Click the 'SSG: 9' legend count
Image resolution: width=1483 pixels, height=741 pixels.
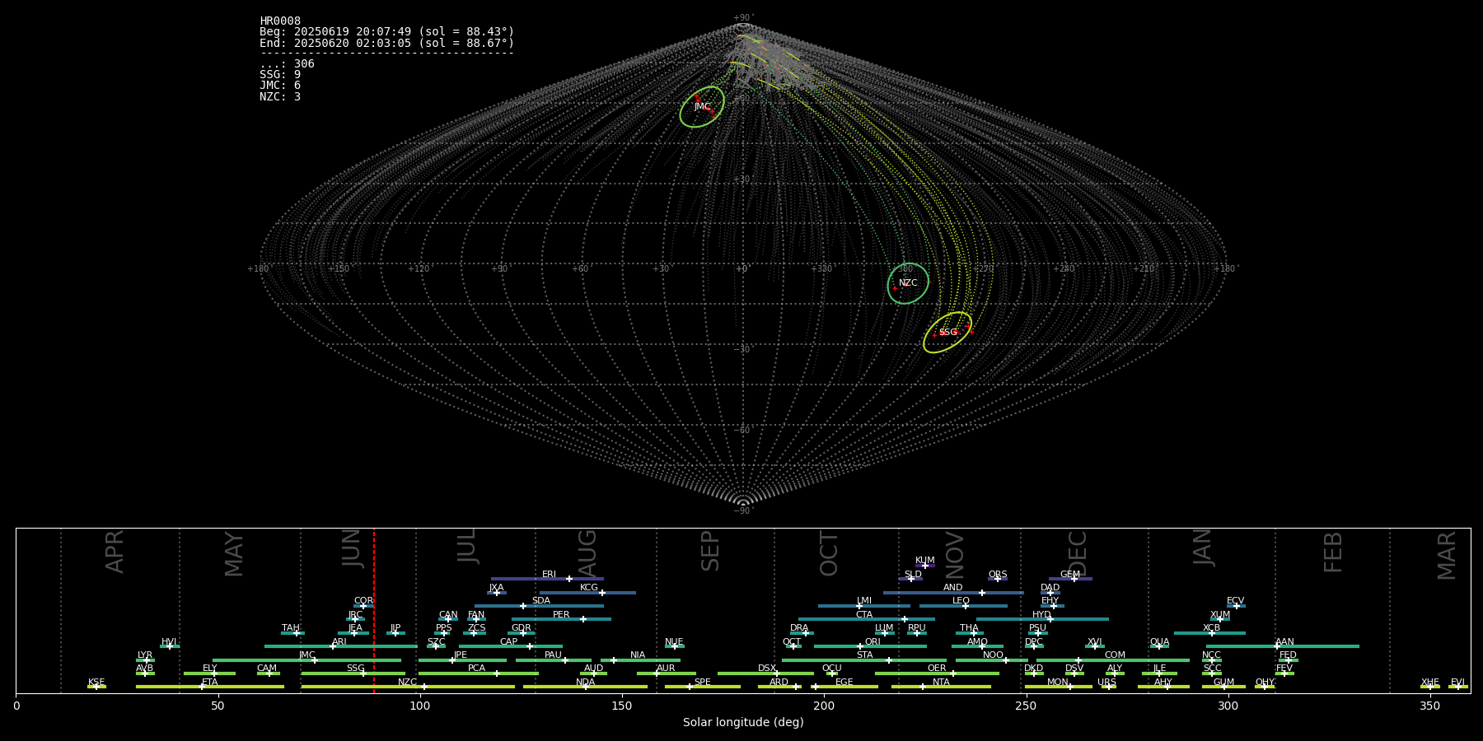tap(280, 75)
